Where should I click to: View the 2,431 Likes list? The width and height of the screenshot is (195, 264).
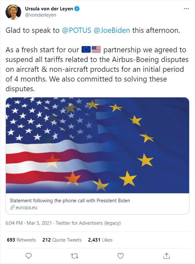pyautogui.click(x=99, y=240)
